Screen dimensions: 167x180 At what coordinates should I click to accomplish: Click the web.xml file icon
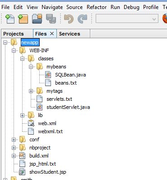click(31, 123)
